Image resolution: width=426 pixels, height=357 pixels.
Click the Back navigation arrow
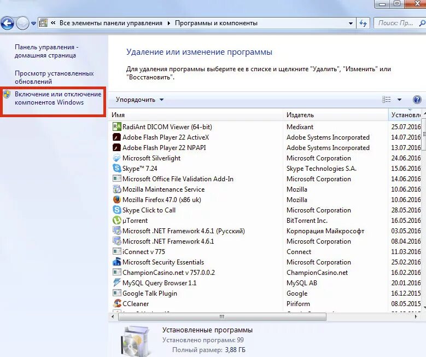pyautogui.click(x=7, y=23)
